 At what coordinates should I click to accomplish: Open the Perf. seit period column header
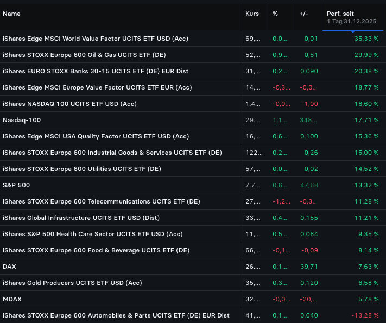click(352, 17)
